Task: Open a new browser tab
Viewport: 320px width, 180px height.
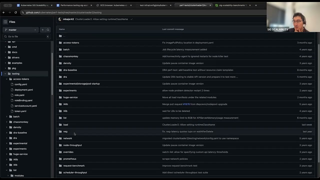Action: [x=256, y=5]
